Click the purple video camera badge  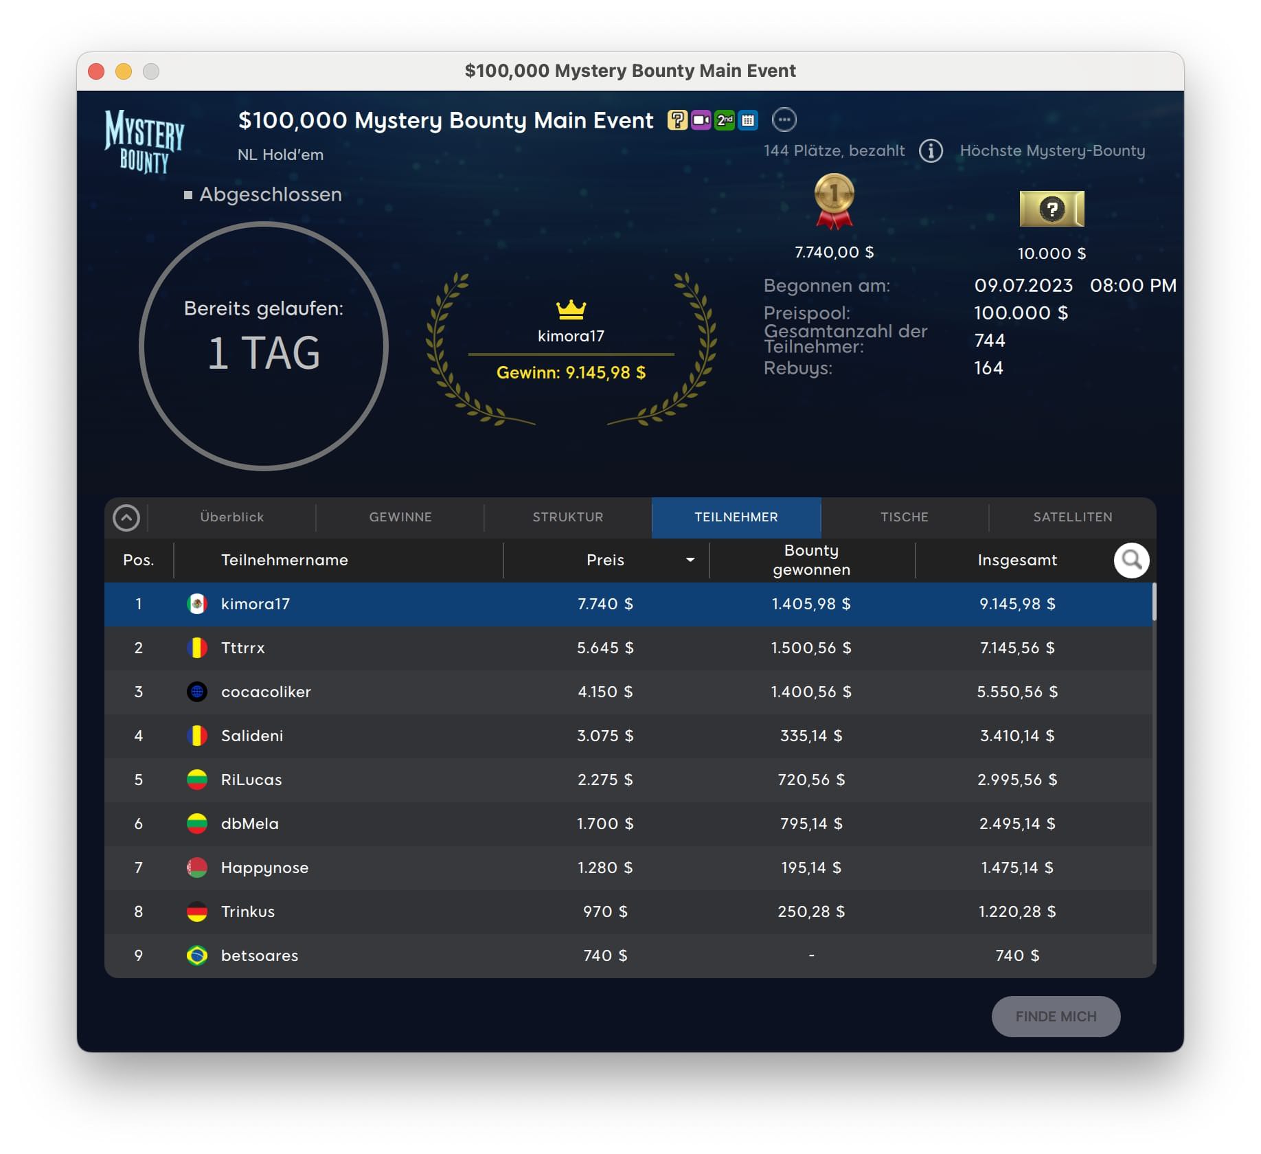(701, 120)
